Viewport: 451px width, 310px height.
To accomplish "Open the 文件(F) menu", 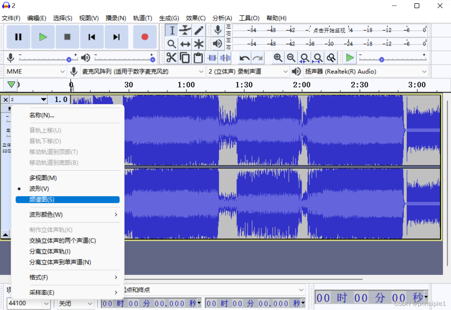I will tap(11, 18).
